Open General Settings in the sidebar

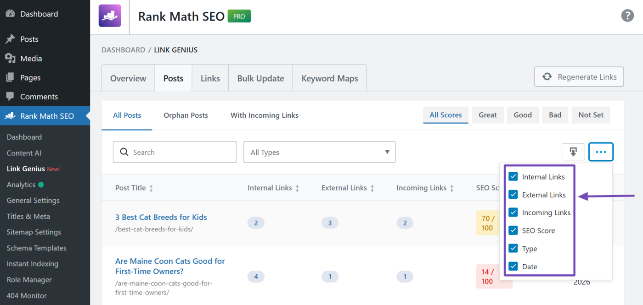[33, 200]
